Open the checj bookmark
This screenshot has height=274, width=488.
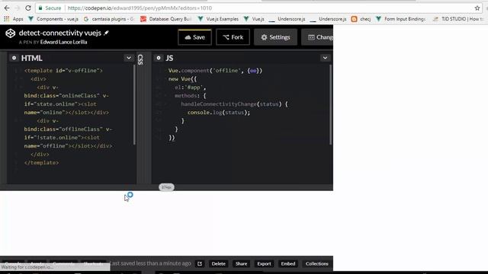(x=361, y=19)
